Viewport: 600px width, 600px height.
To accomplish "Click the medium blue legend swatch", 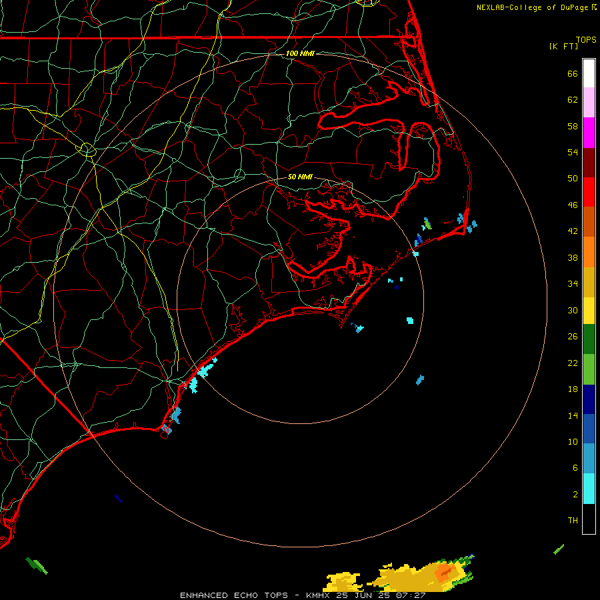I will tap(589, 429).
